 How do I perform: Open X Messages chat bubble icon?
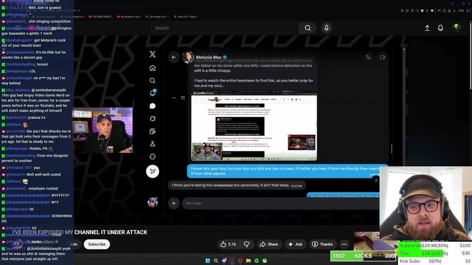pyautogui.click(x=152, y=106)
